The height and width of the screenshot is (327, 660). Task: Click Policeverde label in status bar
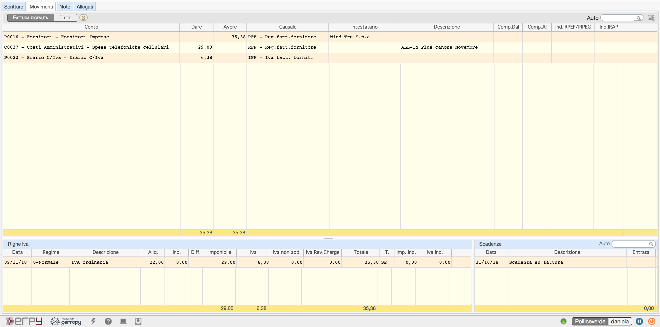pos(590,321)
